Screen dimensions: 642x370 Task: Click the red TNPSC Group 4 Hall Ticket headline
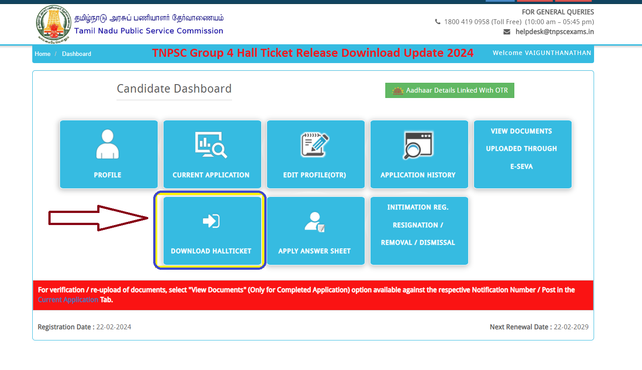click(313, 53)
